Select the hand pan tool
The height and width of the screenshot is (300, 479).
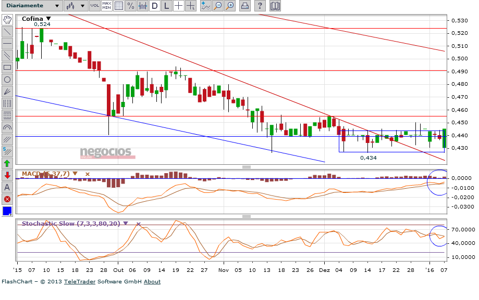coord(7,20)
